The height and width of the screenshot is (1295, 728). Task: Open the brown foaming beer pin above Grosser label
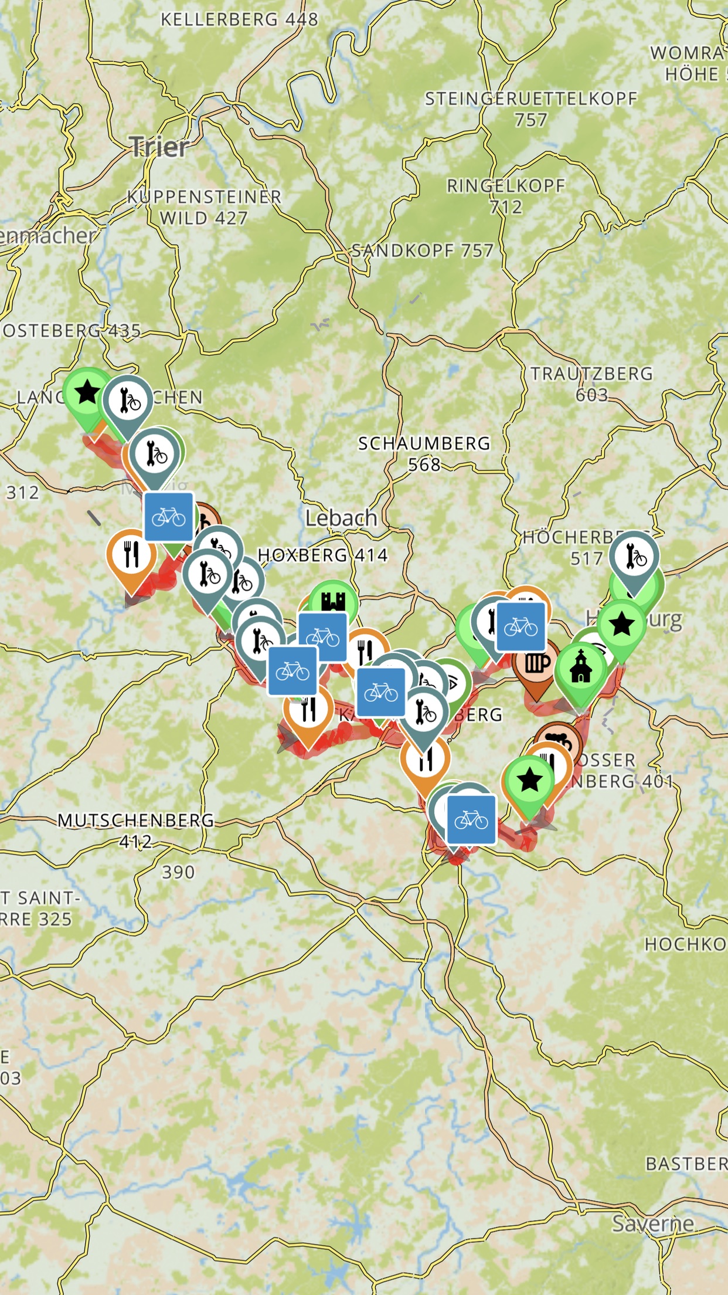click(x=558, y=740)
